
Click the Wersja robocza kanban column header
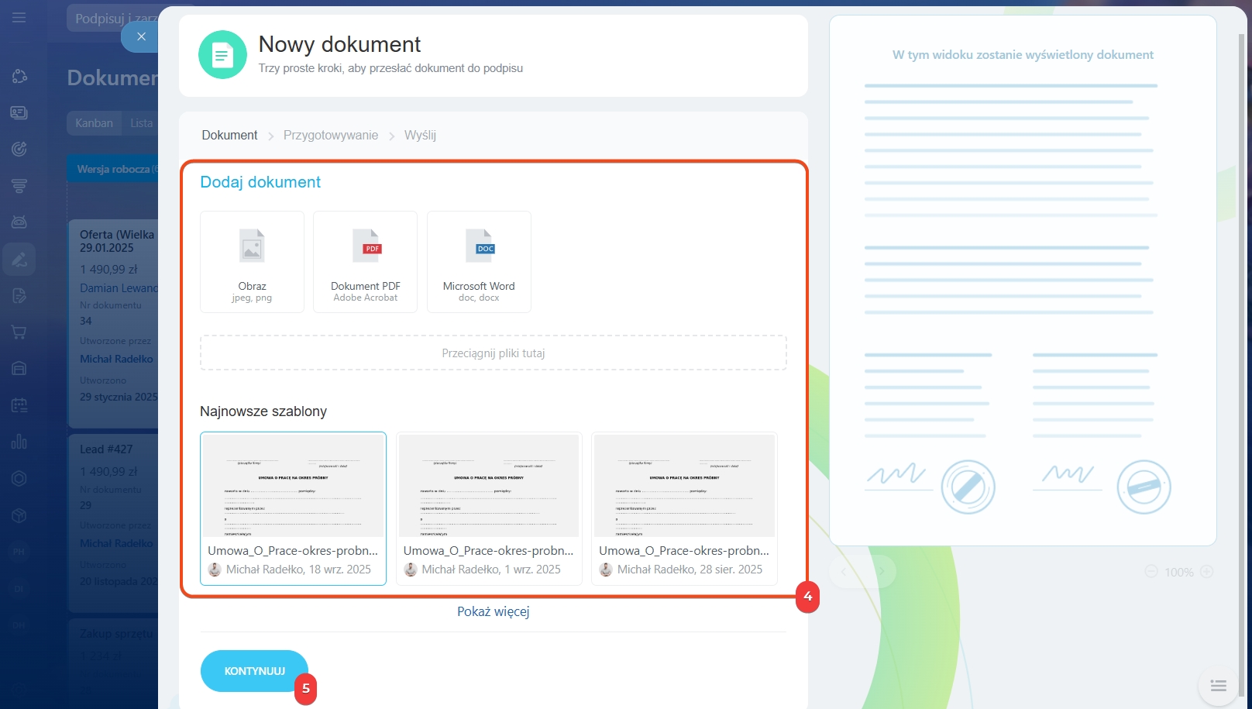tap(113, 169)
